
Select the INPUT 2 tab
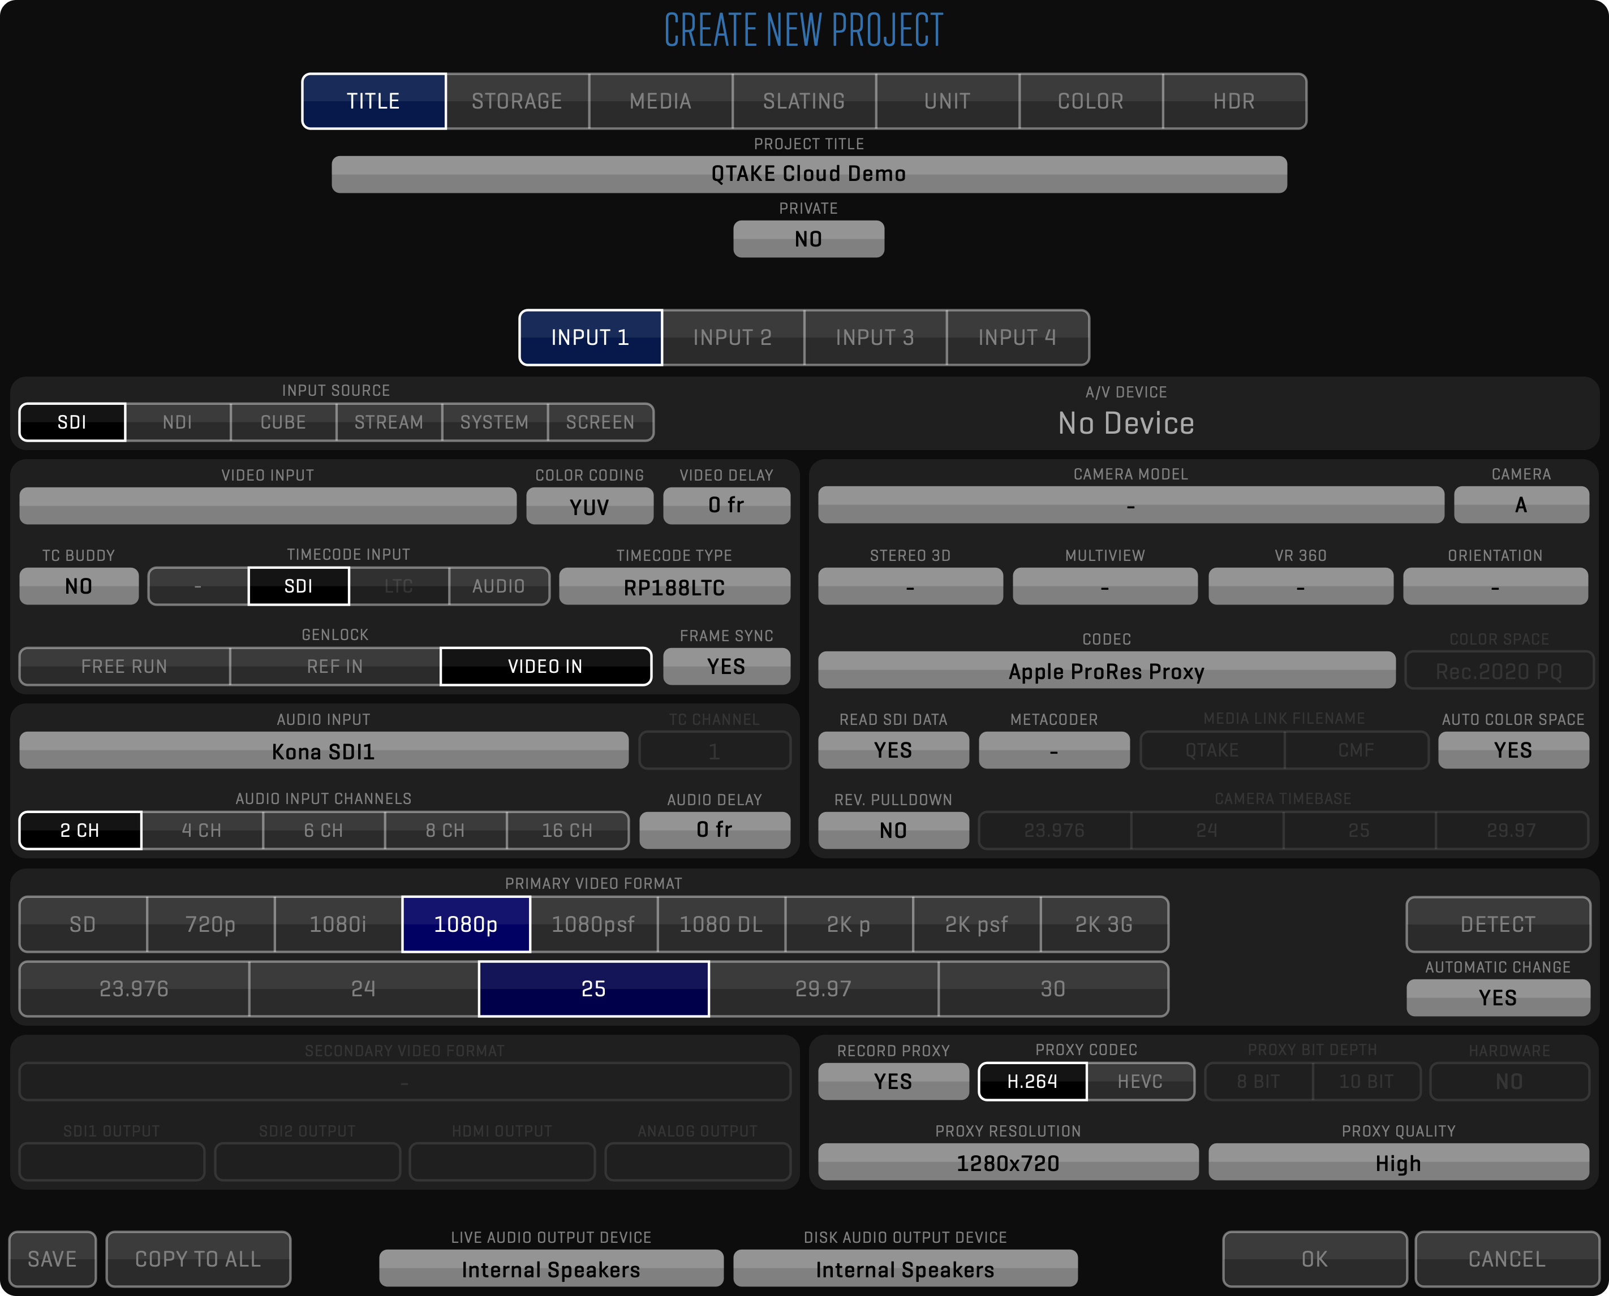pyautogui.click(x=732, y=338)
